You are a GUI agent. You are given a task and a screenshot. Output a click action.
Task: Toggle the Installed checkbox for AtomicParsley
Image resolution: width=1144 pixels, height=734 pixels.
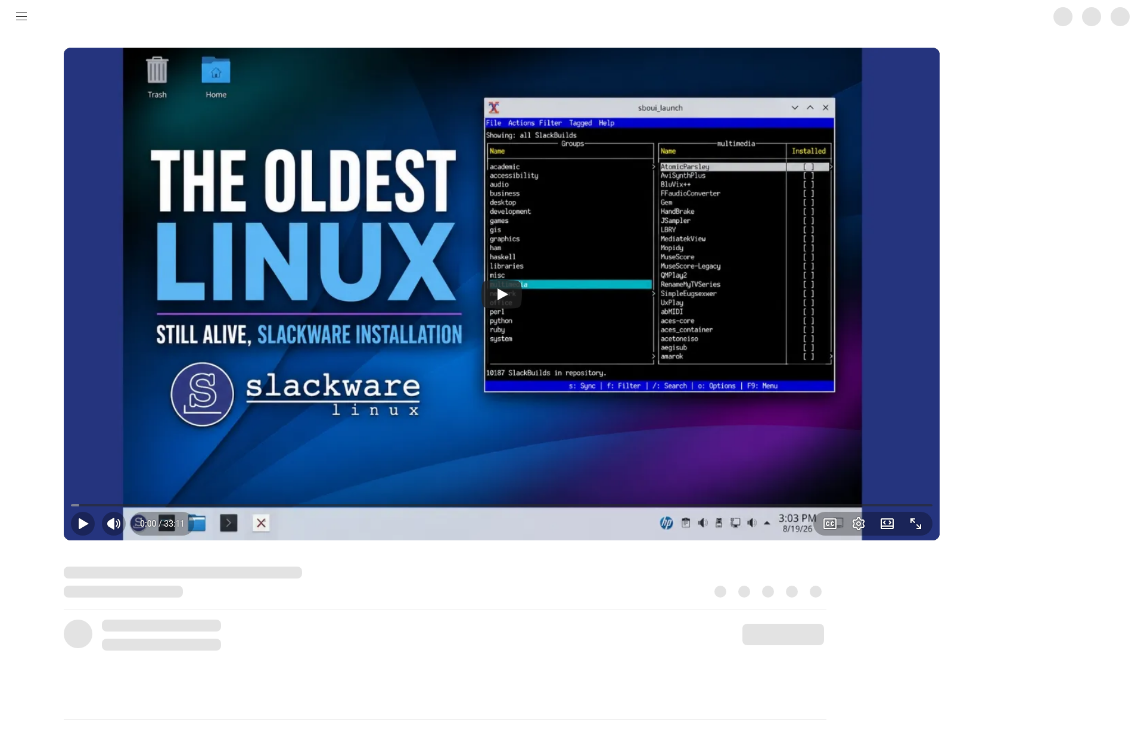click(x=809, y=167)
